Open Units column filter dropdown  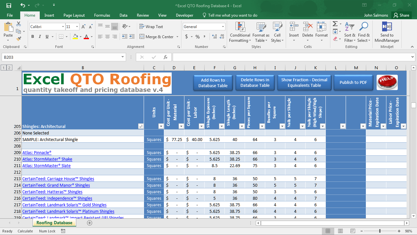pos(161,126)
